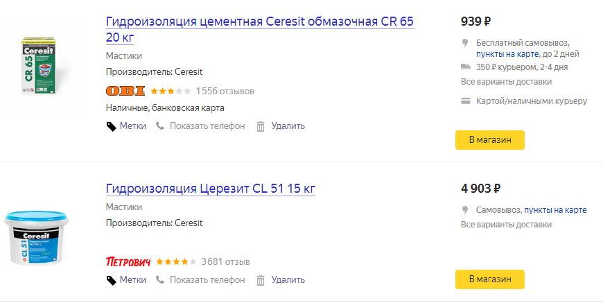Open the 3681 отзыв reviews link

226,262
